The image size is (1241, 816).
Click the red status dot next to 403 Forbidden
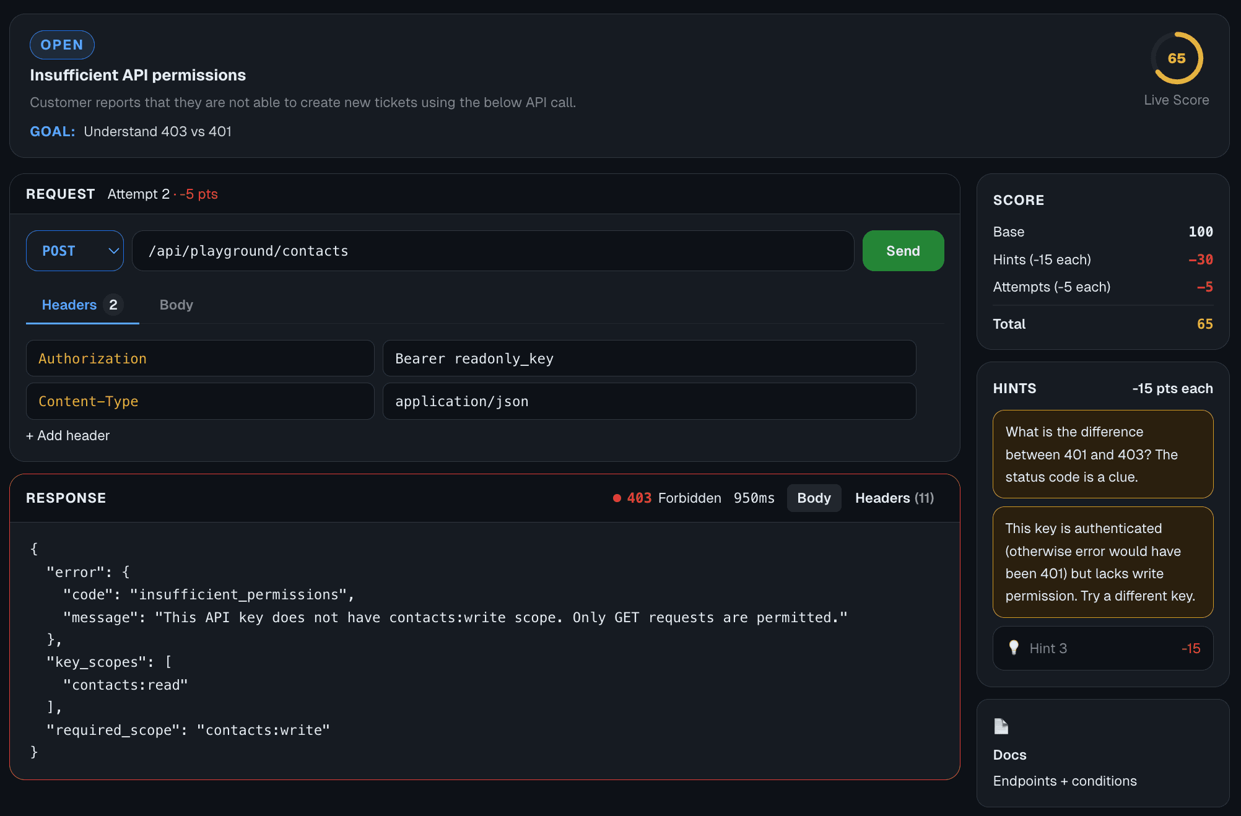616,498
